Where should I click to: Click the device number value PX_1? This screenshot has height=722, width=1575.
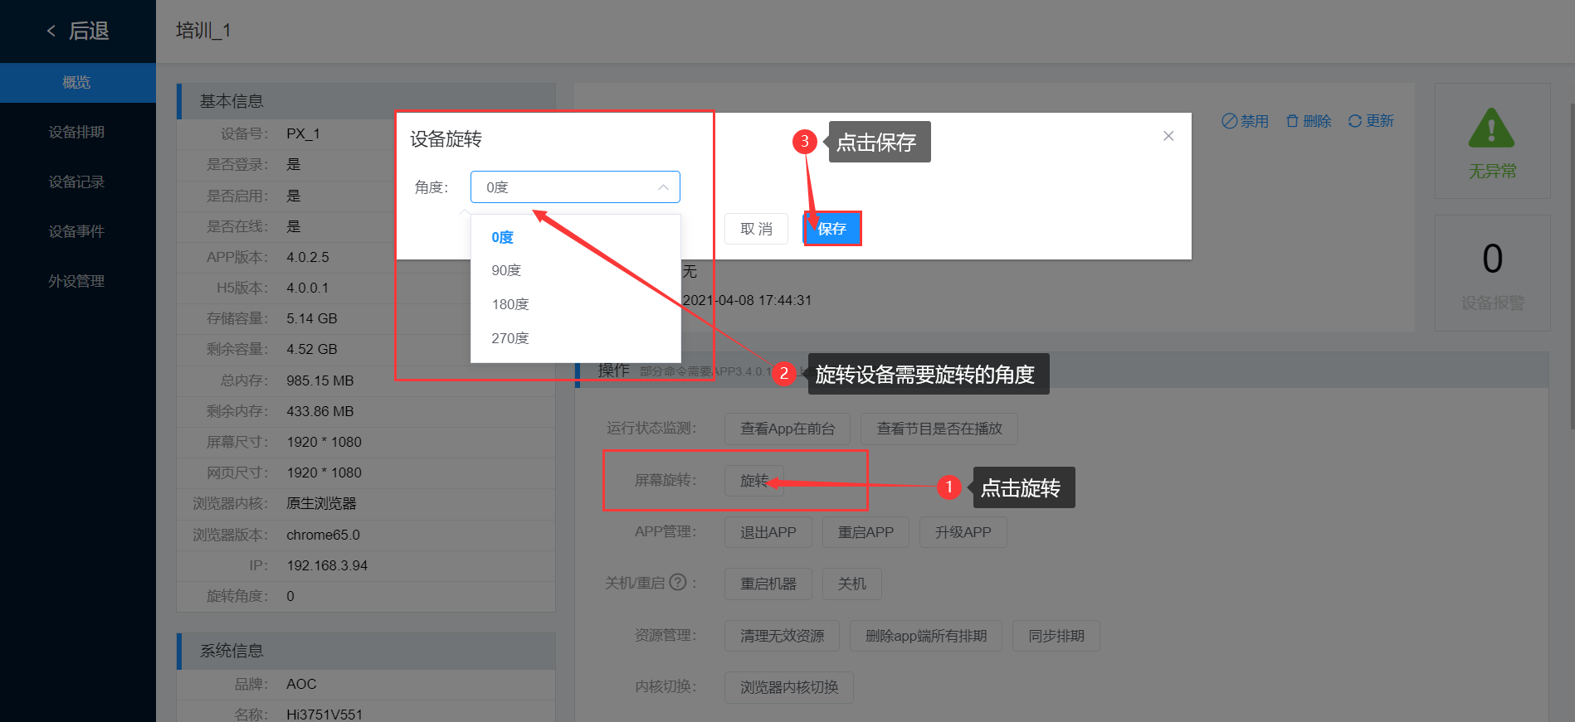point(303,133)
